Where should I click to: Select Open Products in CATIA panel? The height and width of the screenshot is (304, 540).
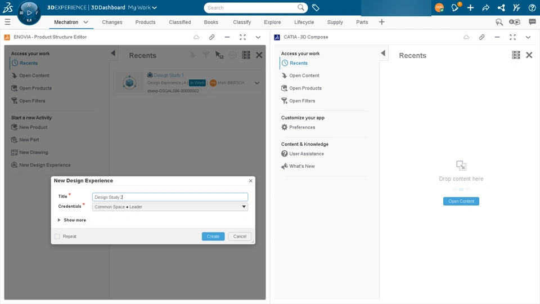tap(301, 88)
